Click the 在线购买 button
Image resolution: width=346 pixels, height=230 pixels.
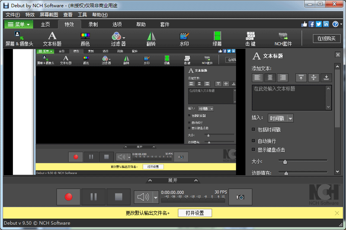click(x=327, y=38)
